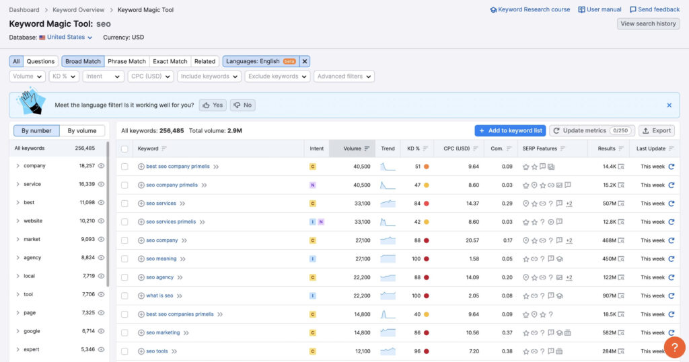The image size is (689, 362).
Task: Open double-arrow icon next to 'seo meaning'
Action: [x=183, y=259]
